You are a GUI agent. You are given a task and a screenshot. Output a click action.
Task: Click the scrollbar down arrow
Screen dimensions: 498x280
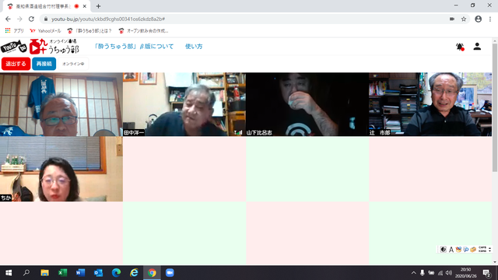point(495,262)
